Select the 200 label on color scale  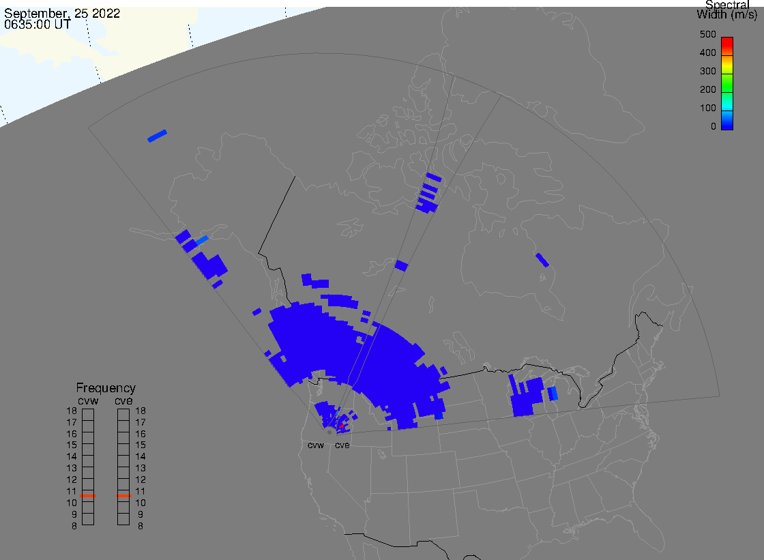(x=707, y=89)
